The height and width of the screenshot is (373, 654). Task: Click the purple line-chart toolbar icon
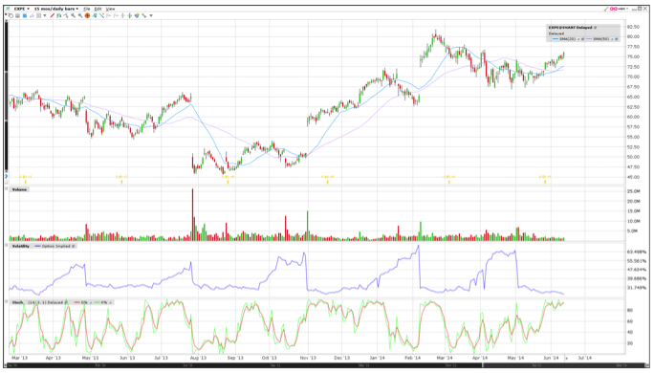pyautogui.click(x=32, y=15)
